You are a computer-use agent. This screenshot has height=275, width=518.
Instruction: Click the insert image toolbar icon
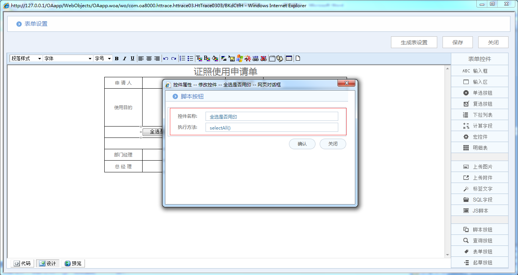232,58
